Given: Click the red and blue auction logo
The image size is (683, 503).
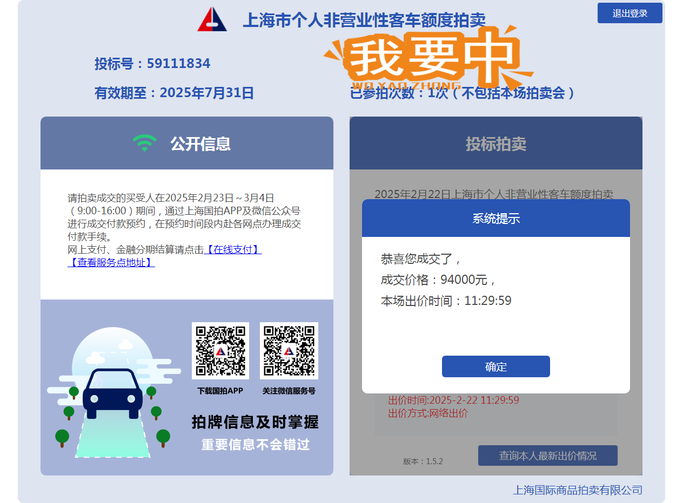Looking at the screenshot, I should [212, 19].
